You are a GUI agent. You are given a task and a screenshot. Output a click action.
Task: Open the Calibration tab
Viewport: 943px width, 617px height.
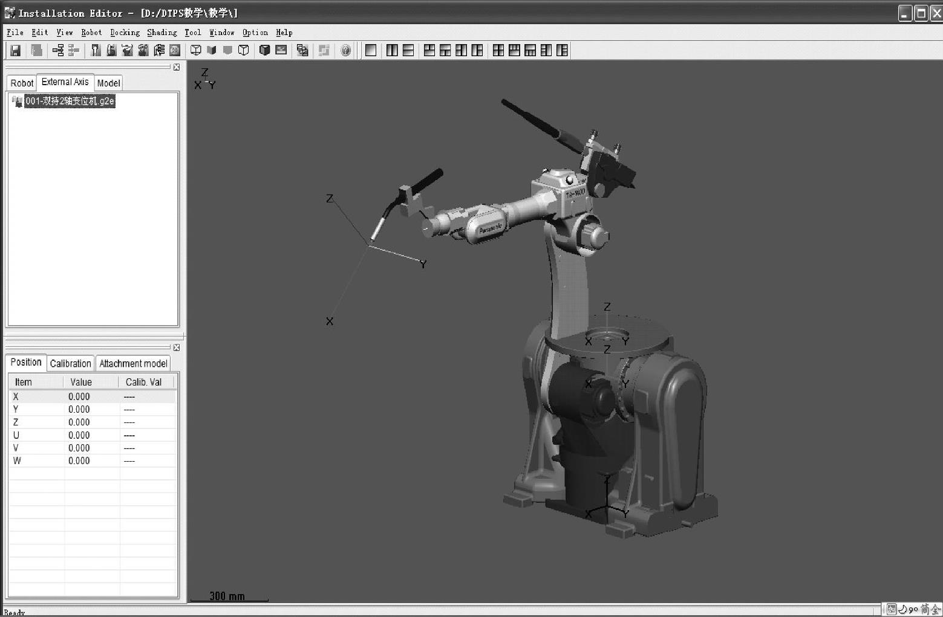click(70, 363)
